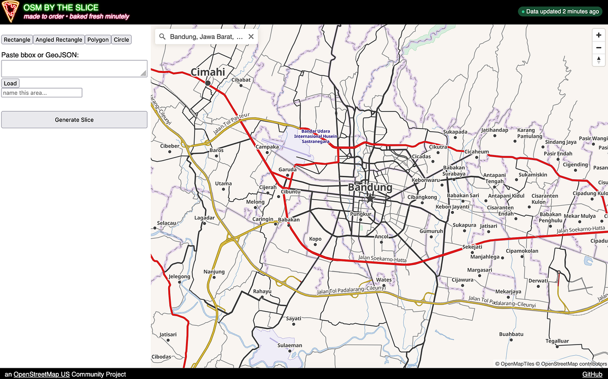Select the Rectangle drawing mode
Screen dimensions: 608x379
pos(17,40)
